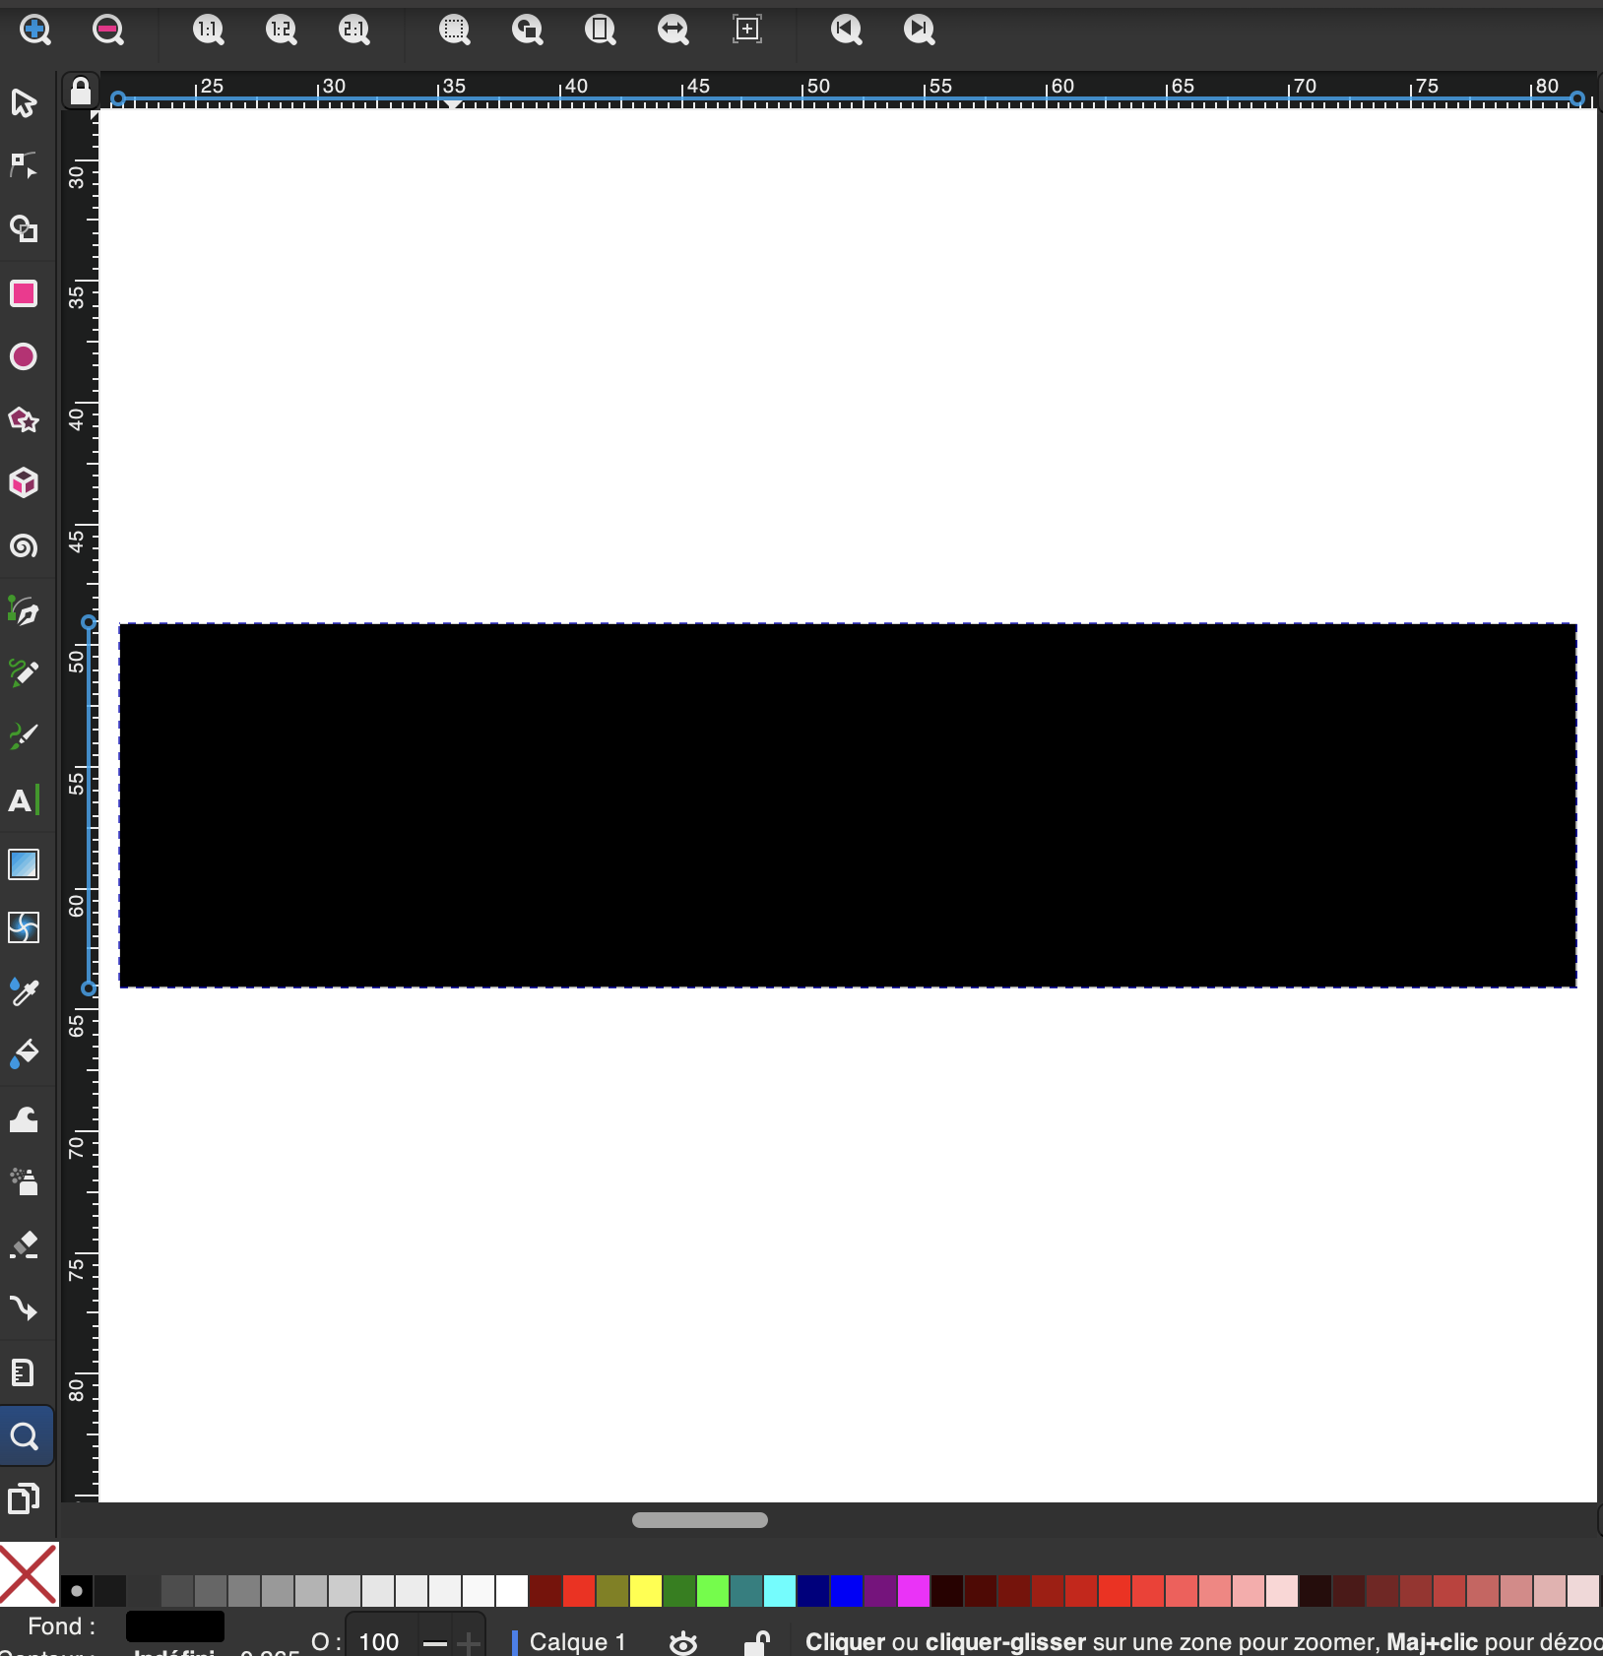The image size is (1603, 1656).
Task: Select the gradient tool
Action: click(x=24, y=864)
